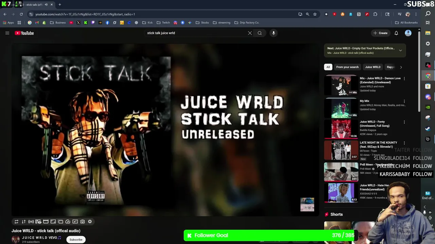Open the YouTube account avatar menu
This screenshot has height=244, width=435.
point(408,33)
